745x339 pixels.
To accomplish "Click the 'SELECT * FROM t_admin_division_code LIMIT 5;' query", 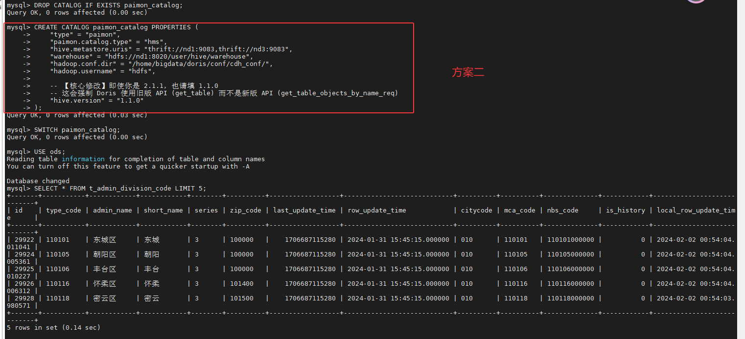I will coord(106,188).
